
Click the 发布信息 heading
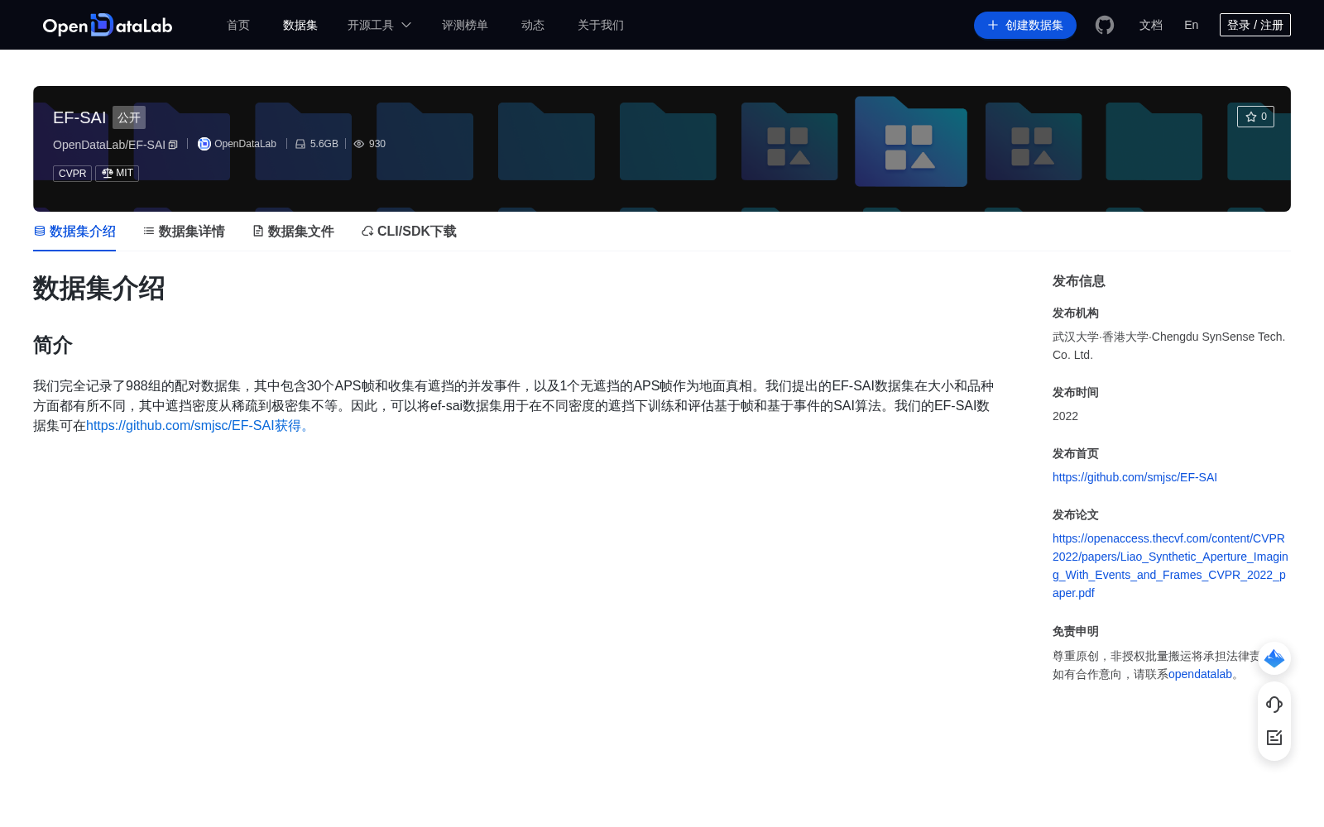1078,281
